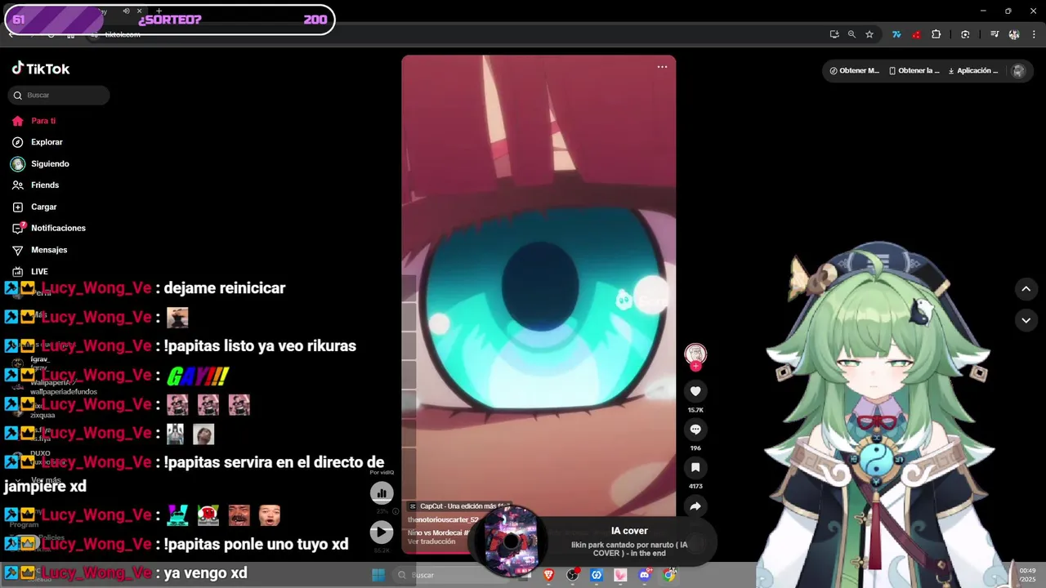1046x588 pixels.
Task: Click the CapCut edition tag on the video
Action: tap(459, 506)
